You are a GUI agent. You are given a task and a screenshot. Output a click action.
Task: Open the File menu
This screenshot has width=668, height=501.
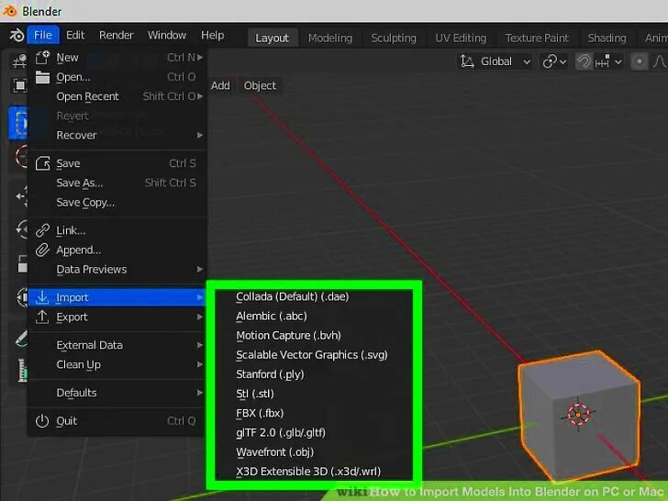tap(42, 35)
